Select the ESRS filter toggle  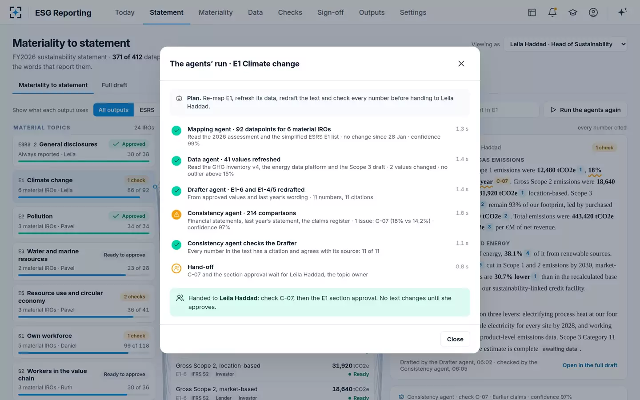tap(147, 110)
